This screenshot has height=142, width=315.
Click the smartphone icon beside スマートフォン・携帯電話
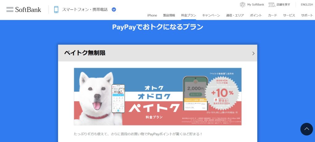click(x=56, y=10)
